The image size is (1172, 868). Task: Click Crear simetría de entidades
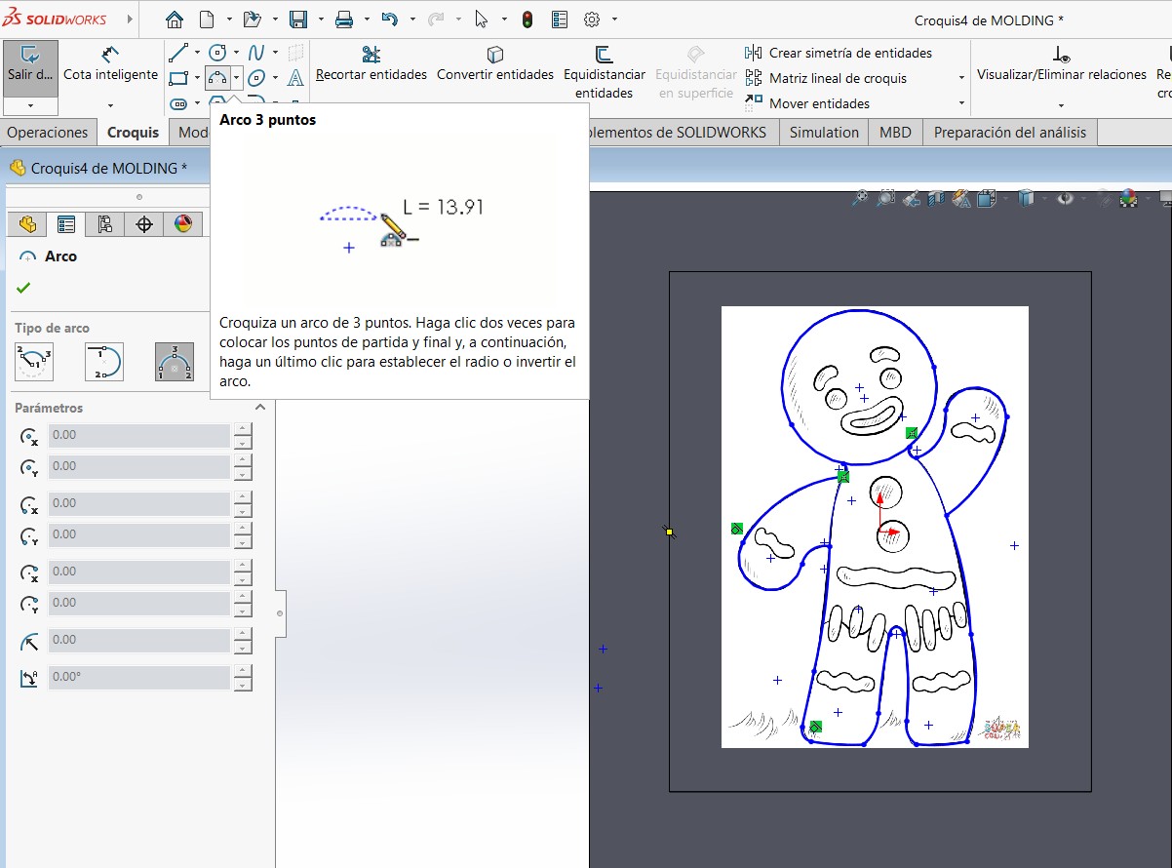839,53
